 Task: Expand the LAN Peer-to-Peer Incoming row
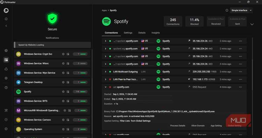point(105,79)
